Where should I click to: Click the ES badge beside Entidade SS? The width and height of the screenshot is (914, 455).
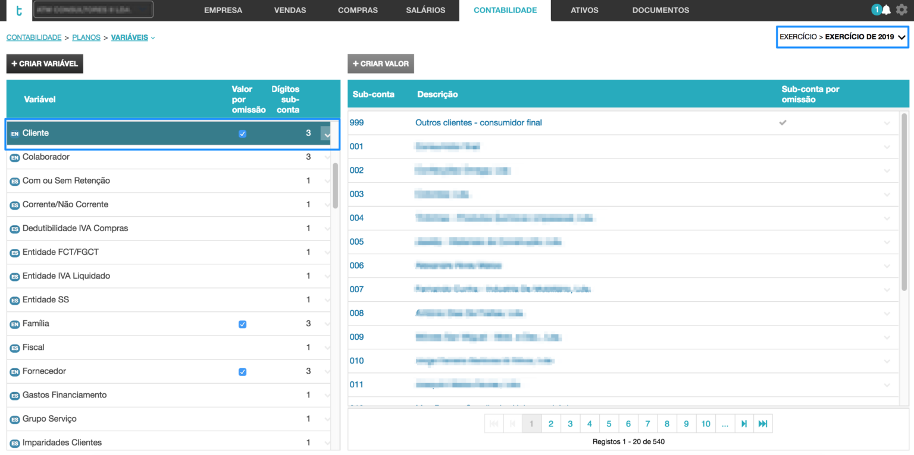pyautogui.click(x=15, y=300)
